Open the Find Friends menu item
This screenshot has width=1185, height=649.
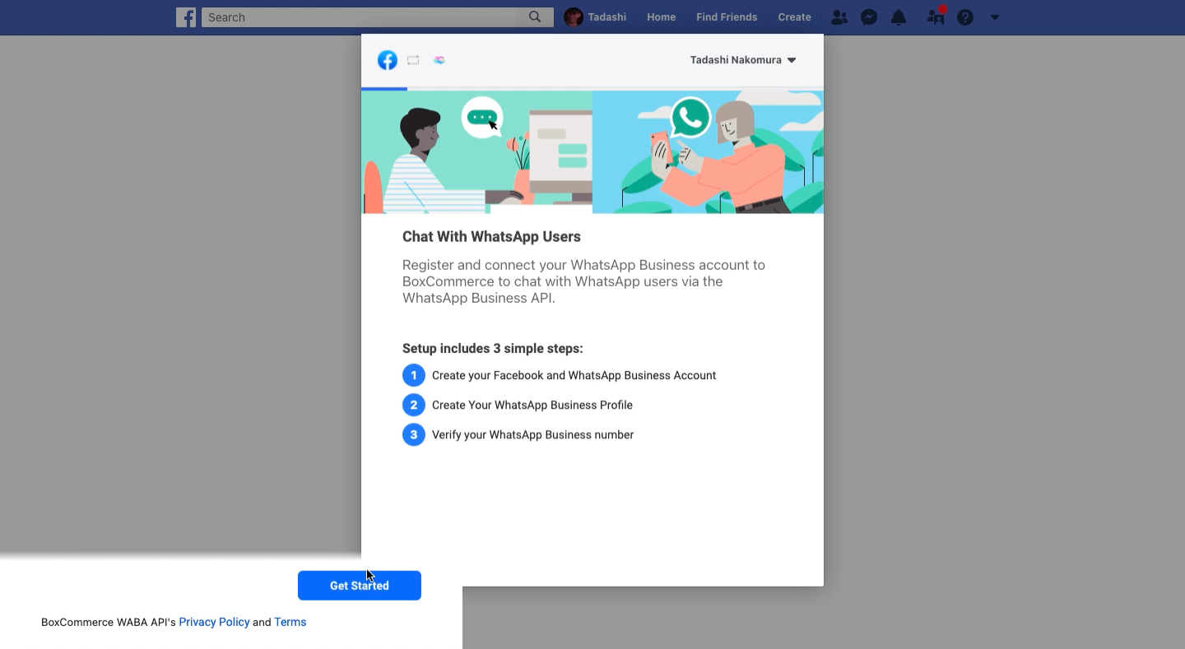[x=727, y=17]
